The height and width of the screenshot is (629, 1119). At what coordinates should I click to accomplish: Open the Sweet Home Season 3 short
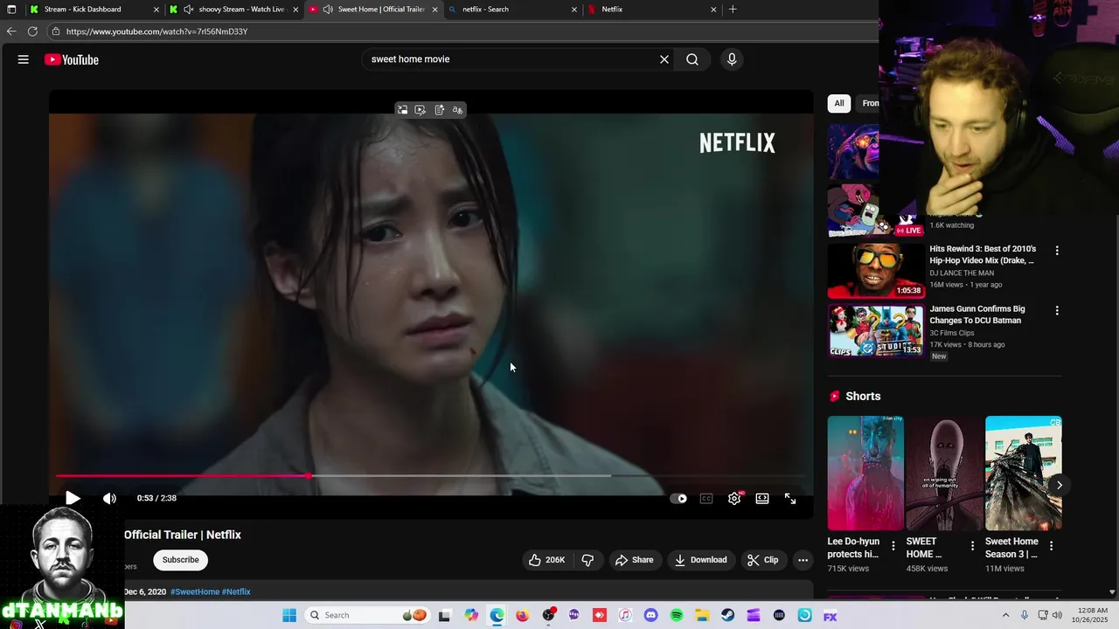1024,473
